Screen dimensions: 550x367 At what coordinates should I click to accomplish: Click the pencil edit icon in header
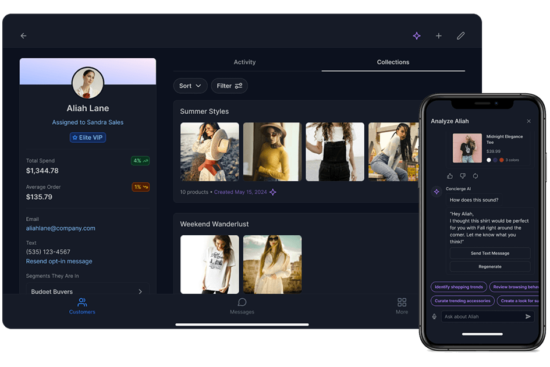(460, 36)
